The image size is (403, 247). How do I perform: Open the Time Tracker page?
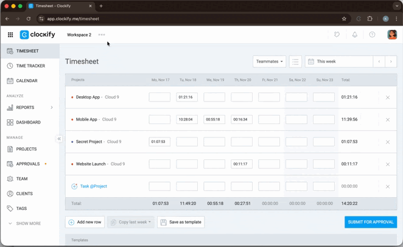click(30, 66)
